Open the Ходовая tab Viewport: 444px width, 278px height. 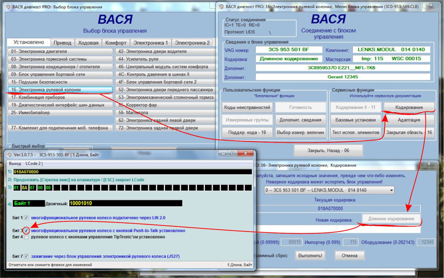(88, 43)
